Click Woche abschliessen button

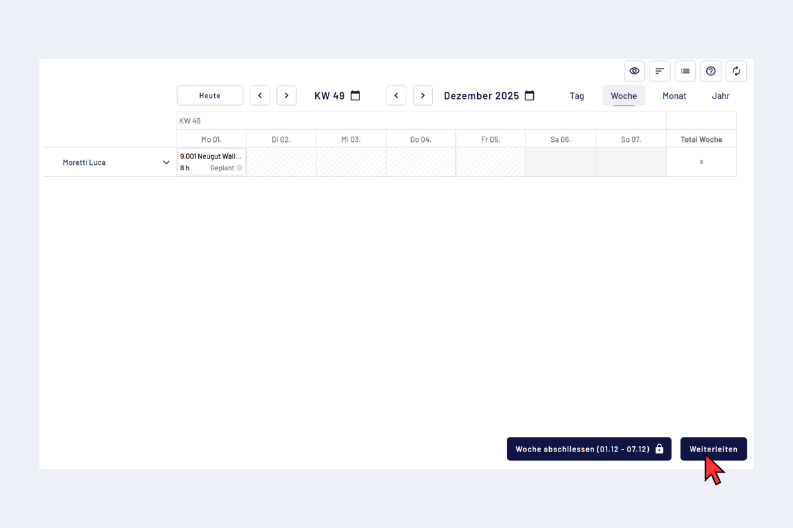[x=589, y=449]
